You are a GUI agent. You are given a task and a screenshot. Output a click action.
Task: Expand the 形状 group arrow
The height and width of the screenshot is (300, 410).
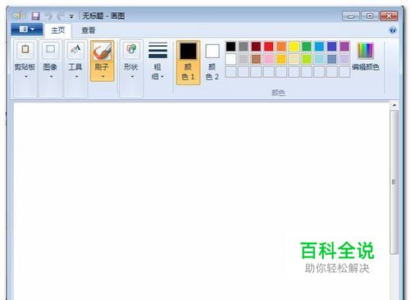[132, 77]
